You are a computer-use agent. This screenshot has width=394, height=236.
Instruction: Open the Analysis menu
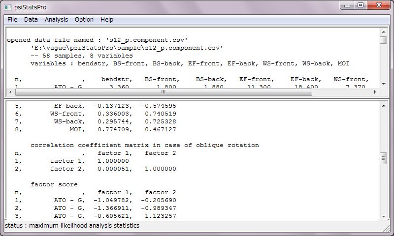56,20
